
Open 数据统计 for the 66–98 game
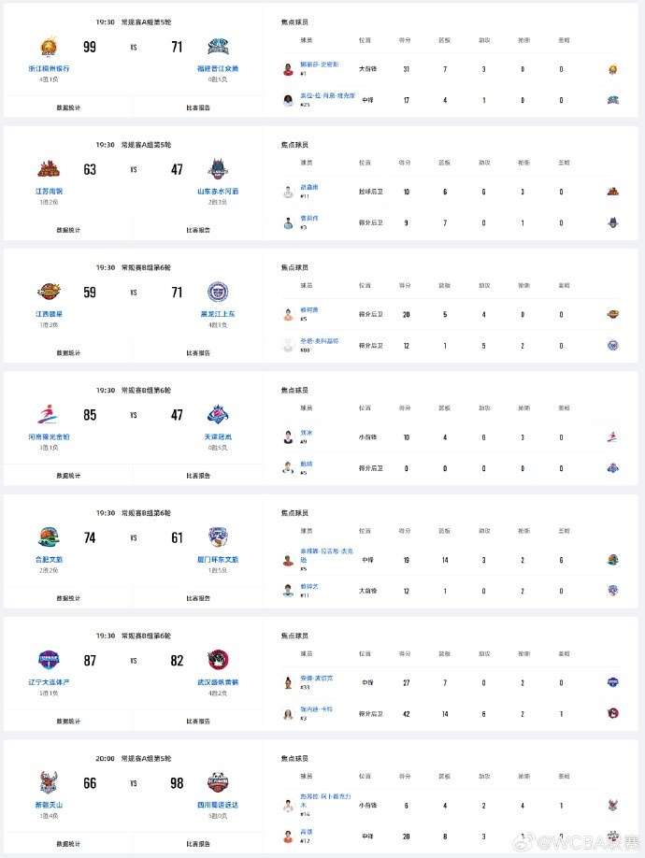coord(68,844)
